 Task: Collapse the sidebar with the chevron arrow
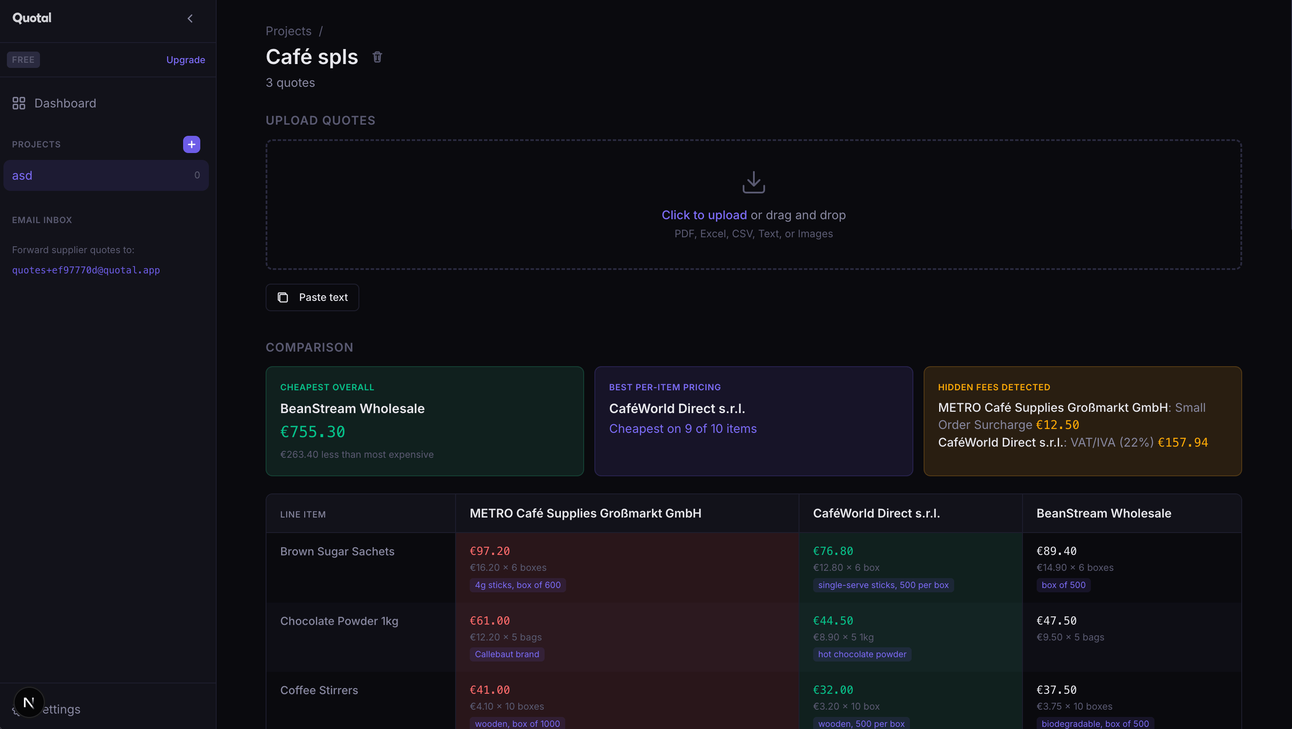coord(190,18)
